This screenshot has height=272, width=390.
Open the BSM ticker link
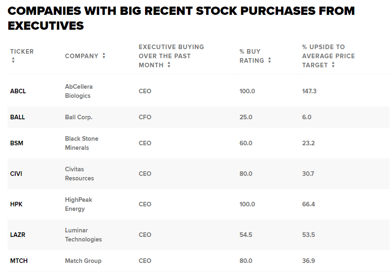[x=16, y=143]
